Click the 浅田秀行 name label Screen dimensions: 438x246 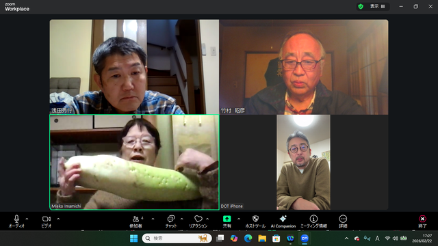62,111
